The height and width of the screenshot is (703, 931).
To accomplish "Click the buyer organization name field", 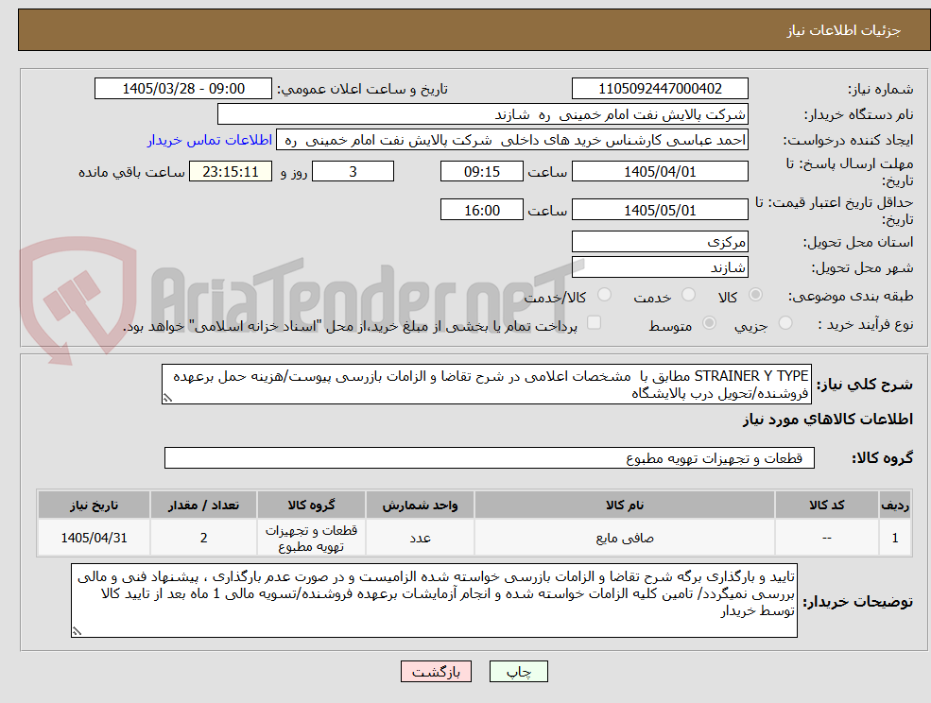I will tap(483, 114).
